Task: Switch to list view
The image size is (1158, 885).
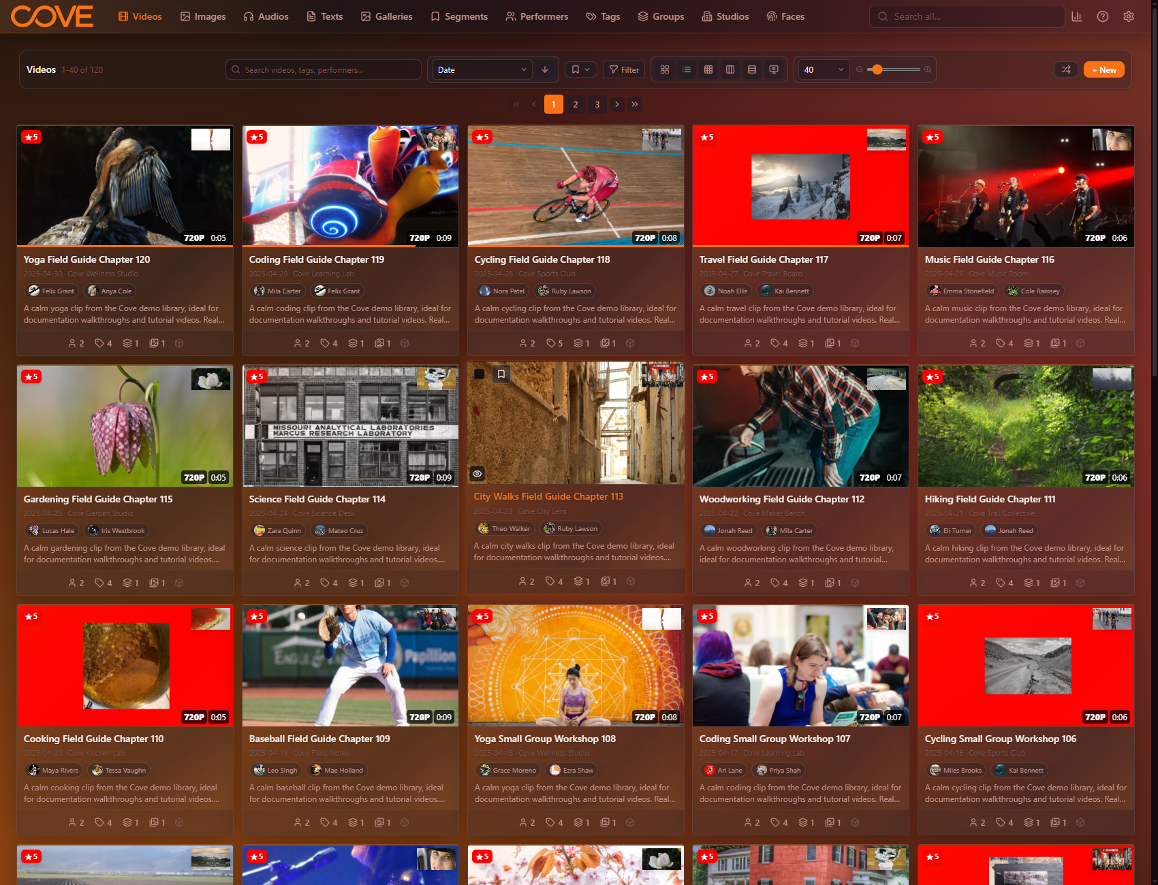Action: pos(687,69)
